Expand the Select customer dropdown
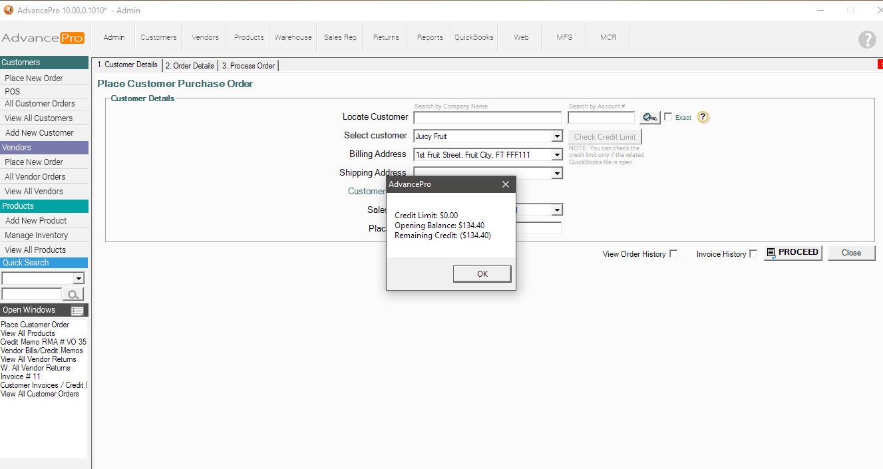883x469 pixels. [557, 136]
